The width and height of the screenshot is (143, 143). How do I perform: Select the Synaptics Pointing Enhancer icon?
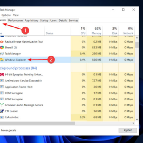coord(2,75)
